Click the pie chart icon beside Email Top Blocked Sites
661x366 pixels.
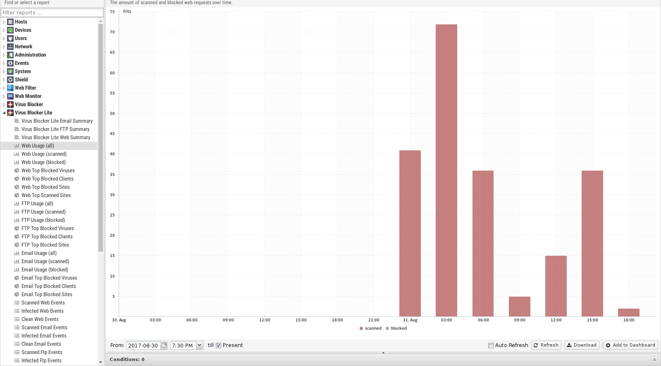(x=17, y=295)
